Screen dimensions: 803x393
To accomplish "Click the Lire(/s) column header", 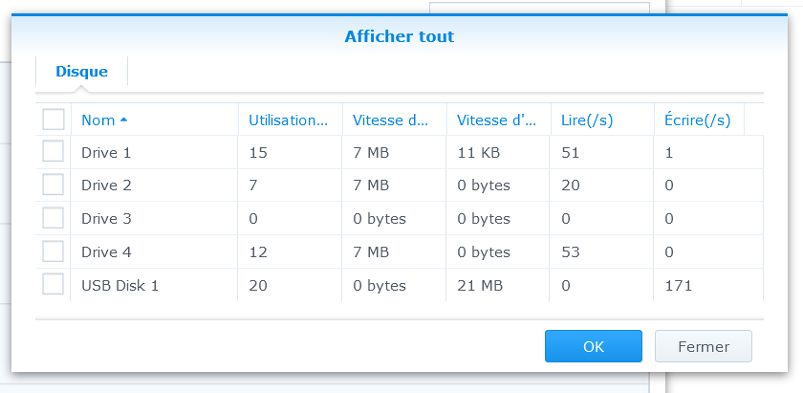I will tap(587, 120).
